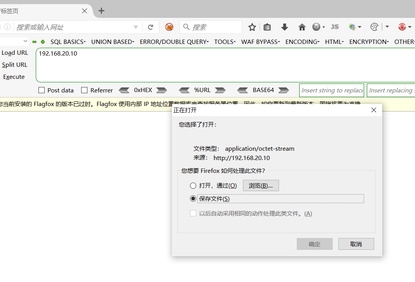Click the 浏览 browse button

pos(261,186)
